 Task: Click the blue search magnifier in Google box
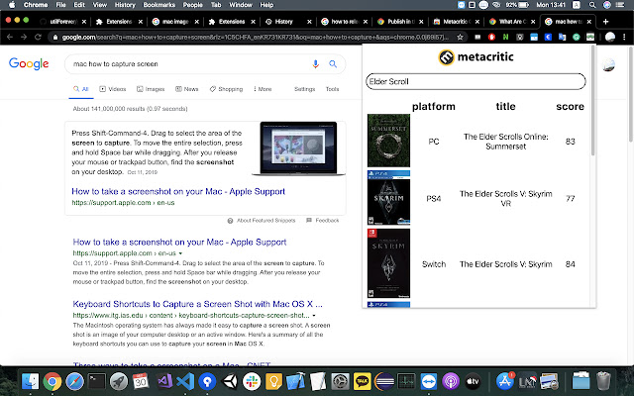333,63
